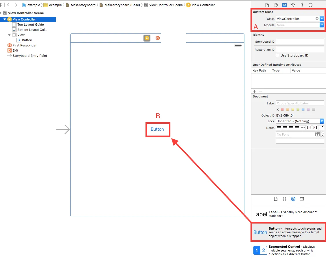
Task: Show the Code Snippet library
Action: tap(284, 199)
